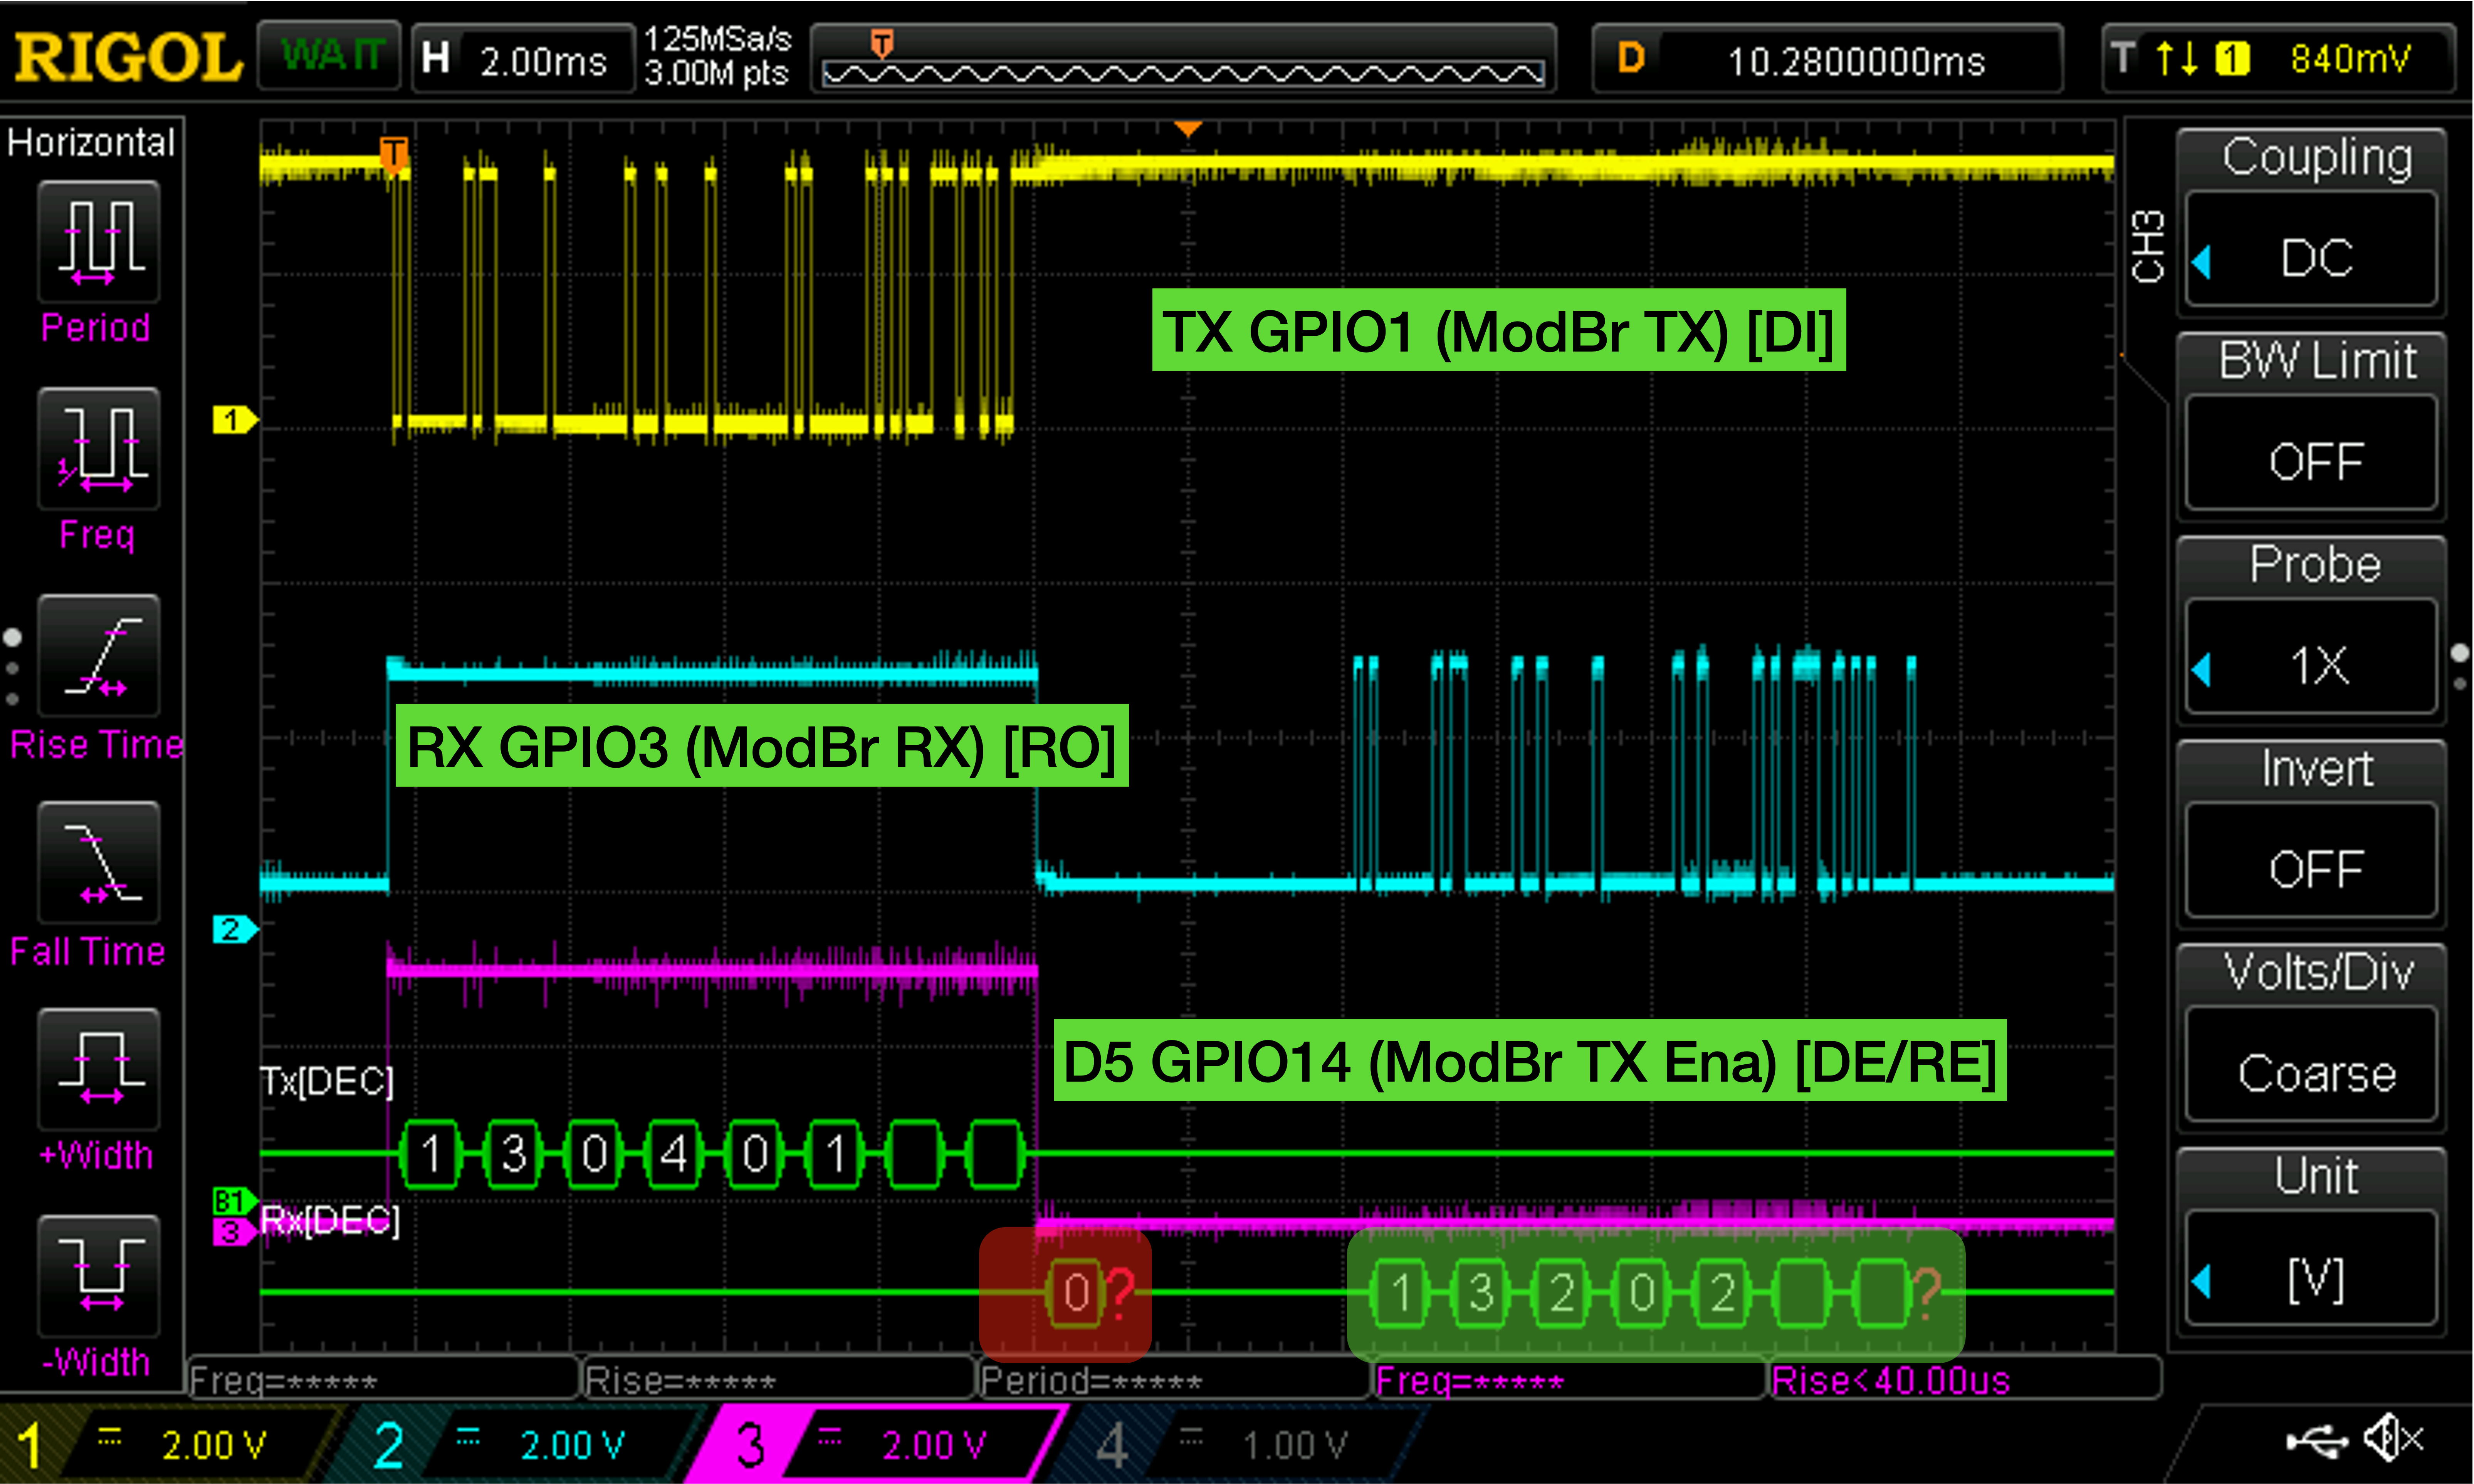Screen dimensions: 2474x1484
Task: Select the -Width measurement icon
Action: click(98, 1277)
